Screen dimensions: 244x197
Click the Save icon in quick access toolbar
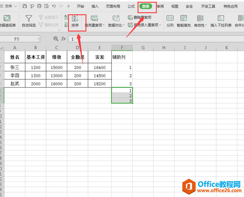[25, 6]
